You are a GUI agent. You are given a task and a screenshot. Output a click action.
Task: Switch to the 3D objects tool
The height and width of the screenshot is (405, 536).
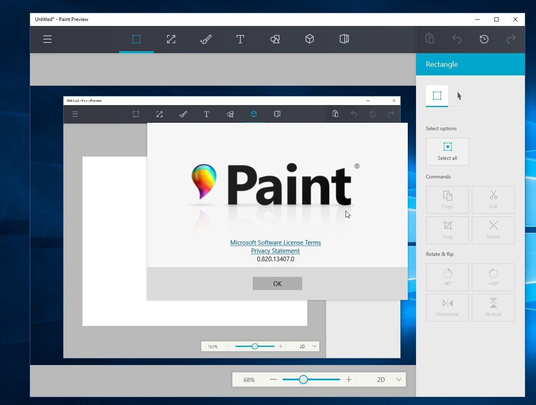coord(310,39)
